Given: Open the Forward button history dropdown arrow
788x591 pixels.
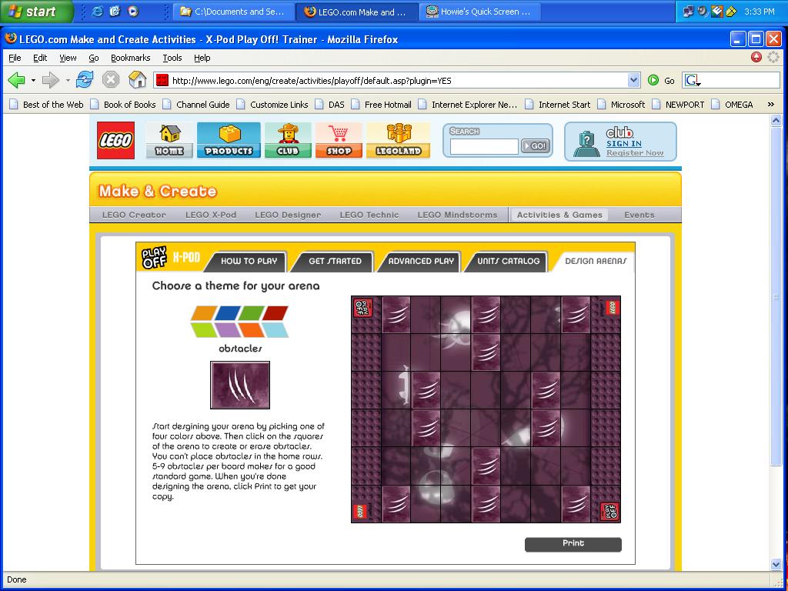Looking at the screenshot, I should pos(68,80).
